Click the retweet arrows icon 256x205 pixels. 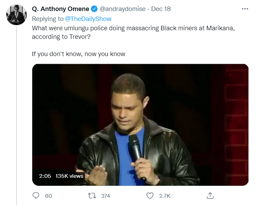tap(92, 196)
